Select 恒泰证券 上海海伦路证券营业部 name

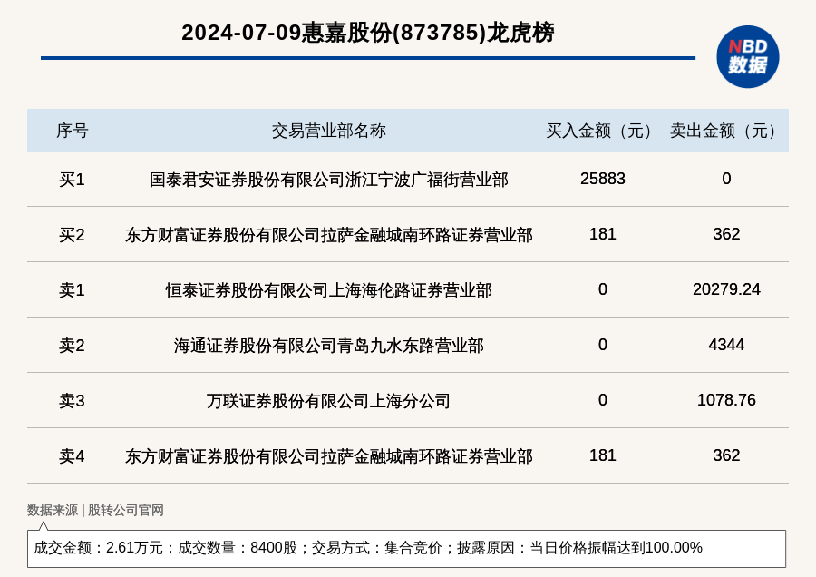coord(329,290)
